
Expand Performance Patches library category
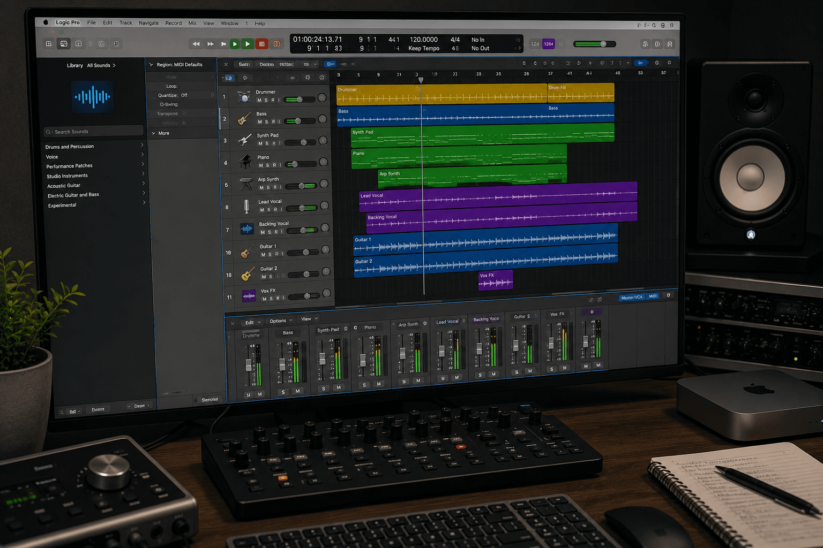(x=143, y=164)
